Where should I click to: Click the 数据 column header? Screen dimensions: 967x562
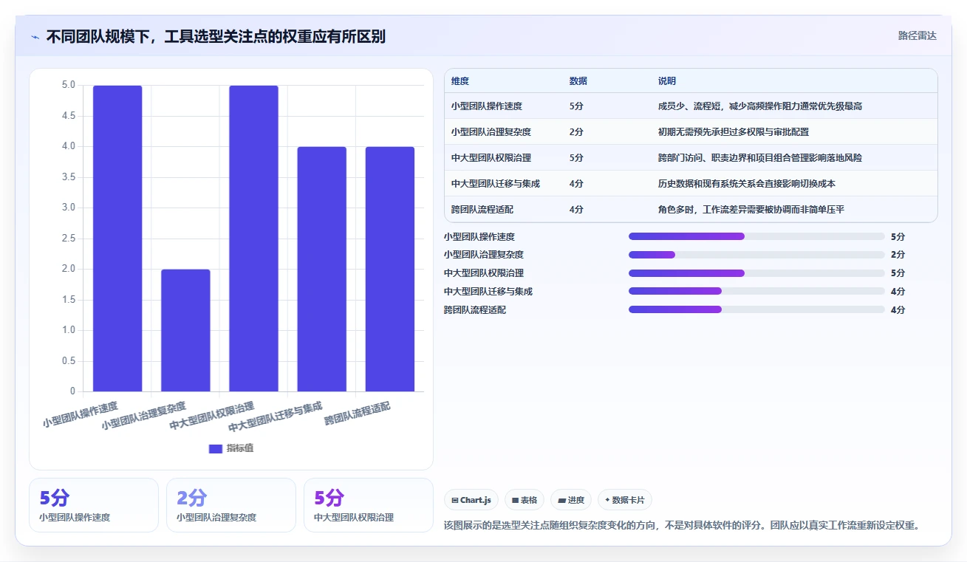[x=578, y=81]
